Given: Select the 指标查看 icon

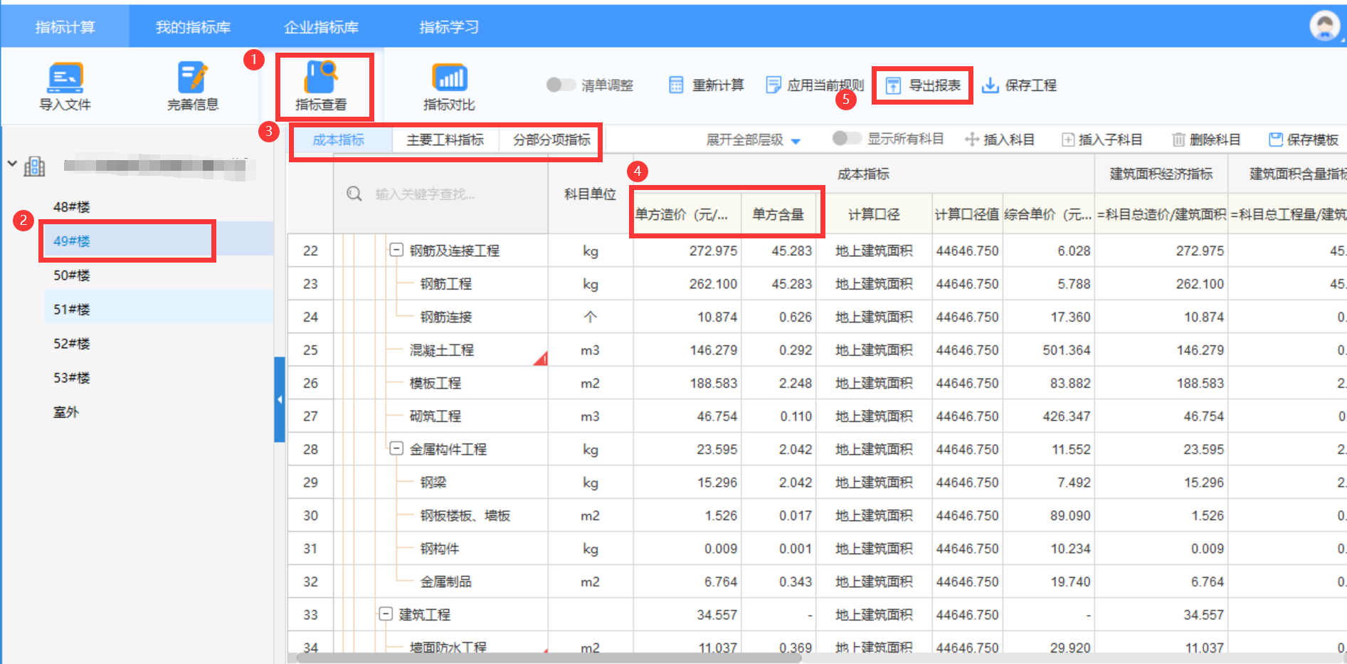Looking at the screenshot, I should coord(321,78).
